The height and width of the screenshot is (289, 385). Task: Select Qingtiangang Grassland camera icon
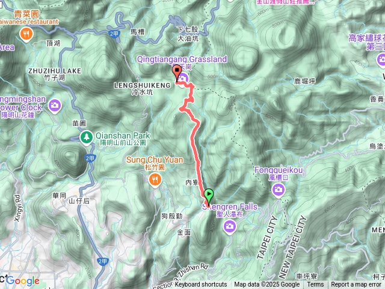183,79
